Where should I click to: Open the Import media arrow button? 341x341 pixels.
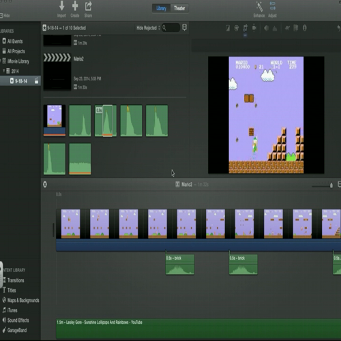coord(61,9)
